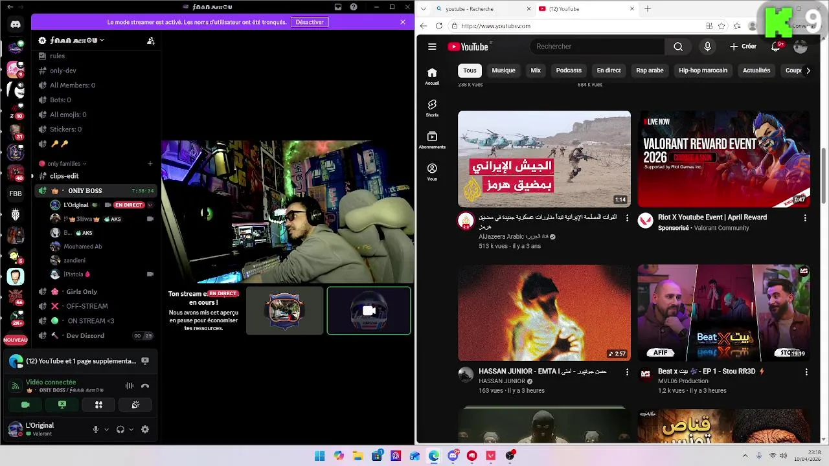The width and height of the screenshot is (829, 466).
Task: Open microphone input options chevron
Action: click(106, 429)
